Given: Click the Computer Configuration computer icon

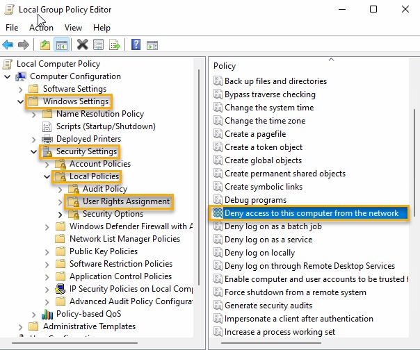Looking at the screenshot, I should pos(21,76).
